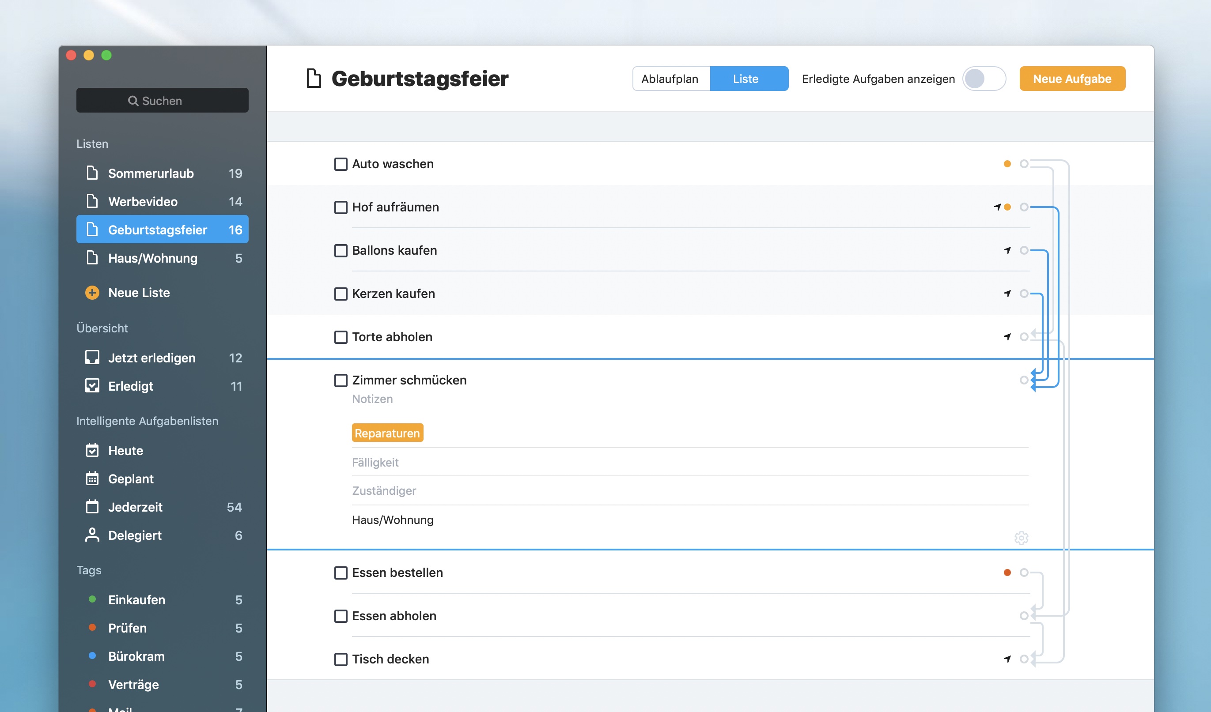1211x712 pixels.
Task: Open the Heute smart list calendar icon
Action: 92,451
